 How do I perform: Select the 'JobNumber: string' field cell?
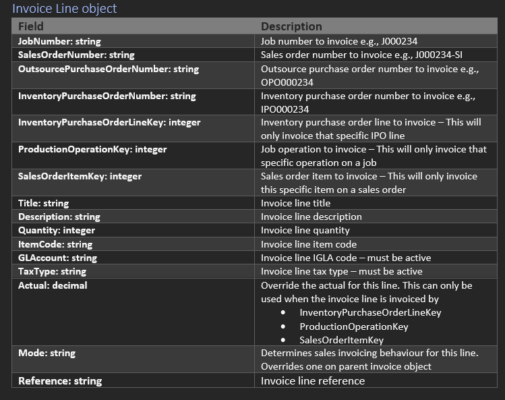click(133, 41)
